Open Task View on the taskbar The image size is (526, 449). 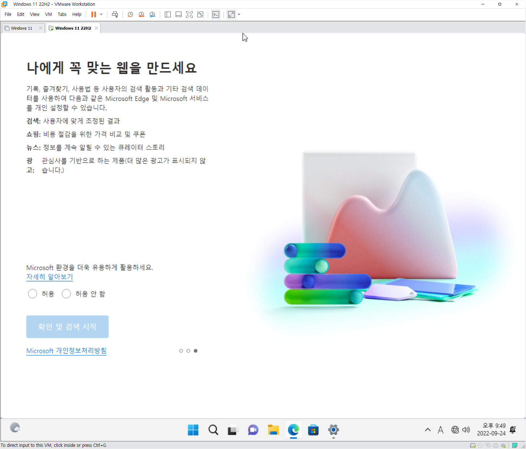pyautogui.click(x=233, y=430)
